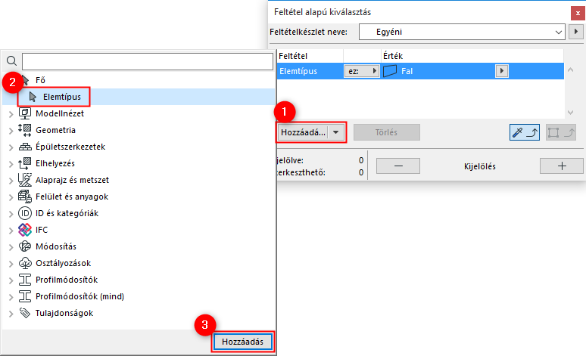The width and height of the screenshot is (586, 356).
Task: Expand the Tulajdonságok tree group
Action: pyautogui.click(x=11, y=314)
